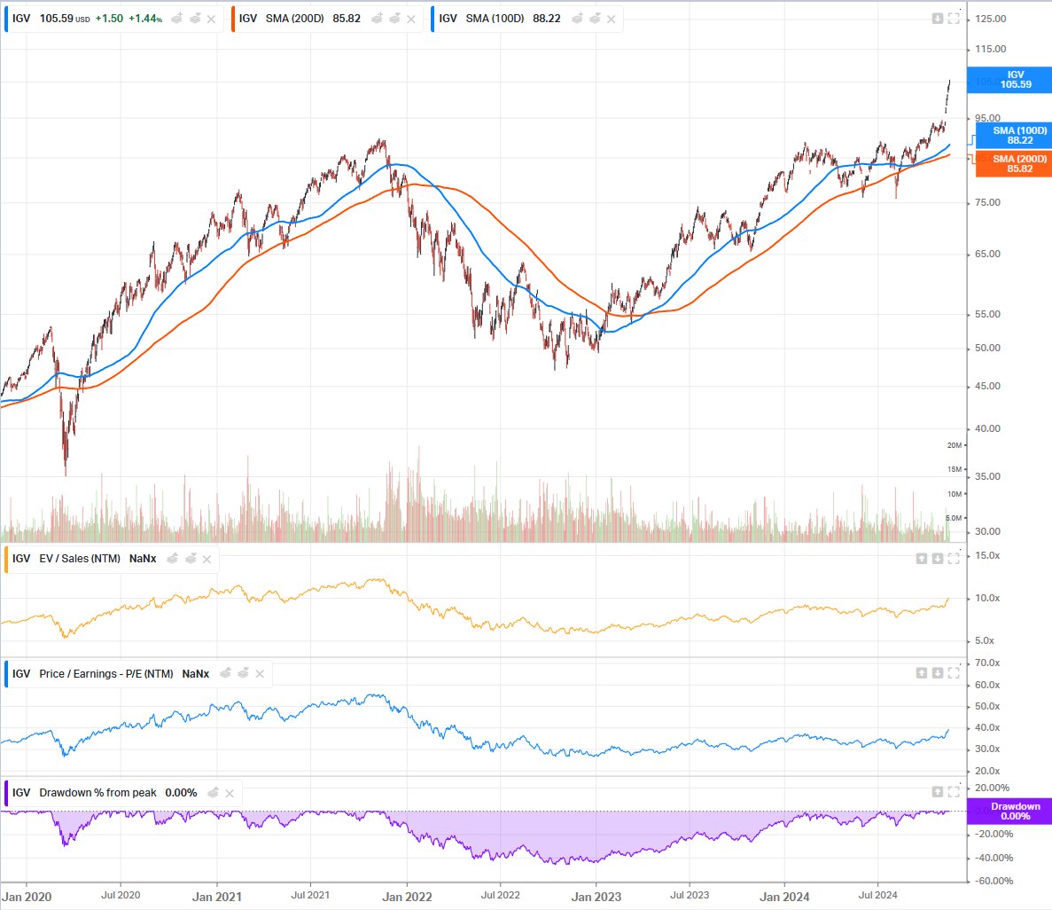
Task: Move the P/E pane up
Action: (922, 673)
